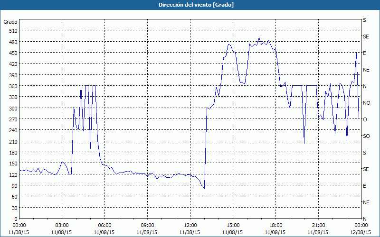Click the 'NO' compass label on right axis
The image size is (380, 237).
tap(366, 103)
